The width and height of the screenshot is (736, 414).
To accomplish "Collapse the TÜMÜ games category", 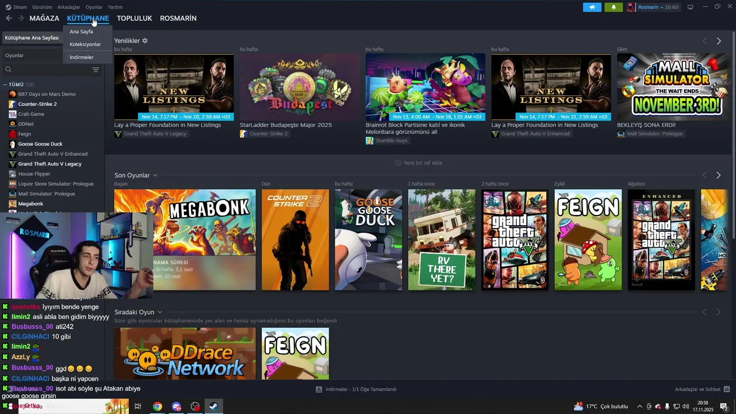I will [5, 85].
